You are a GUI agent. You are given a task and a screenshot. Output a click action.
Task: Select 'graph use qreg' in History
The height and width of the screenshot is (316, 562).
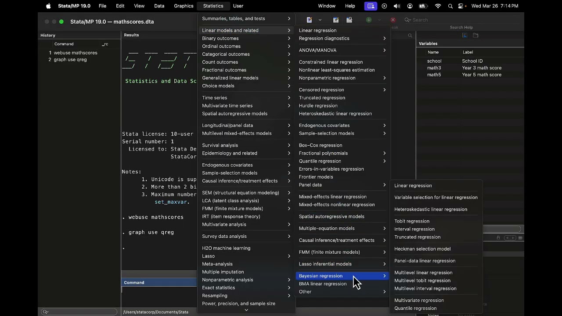tap(79, 60)
